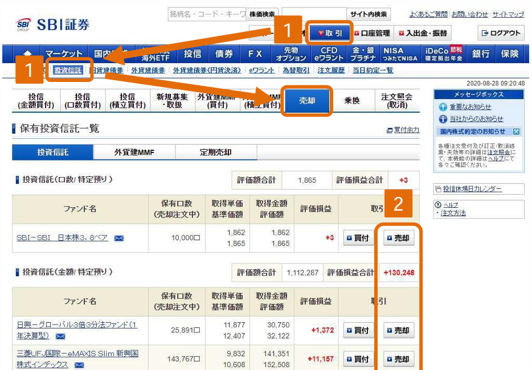Open 入出金・振替 in the header
532x370 pixels.
(423, 33)
